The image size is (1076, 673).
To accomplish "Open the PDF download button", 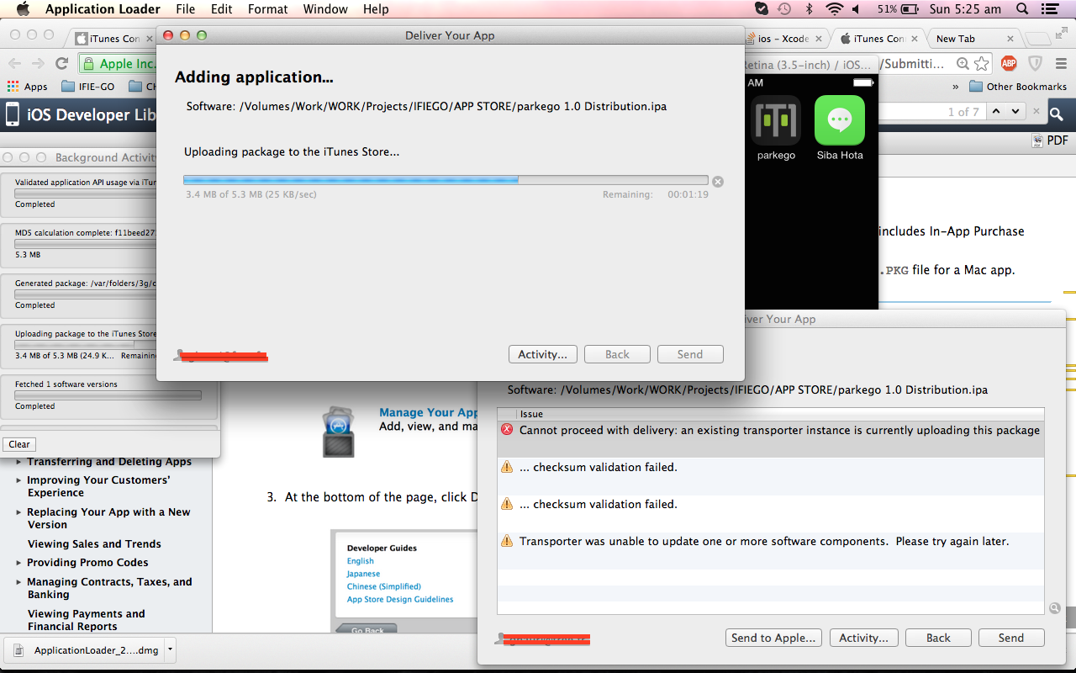I will coord(1049,140).
